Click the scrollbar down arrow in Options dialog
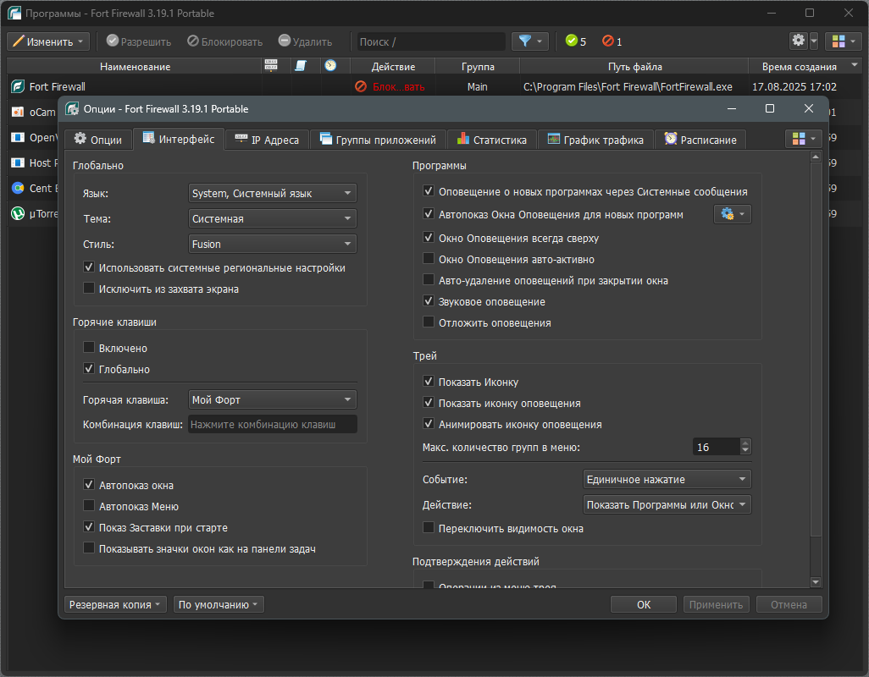Viewport: 869px width, 677px height. (x=816, y=581)
